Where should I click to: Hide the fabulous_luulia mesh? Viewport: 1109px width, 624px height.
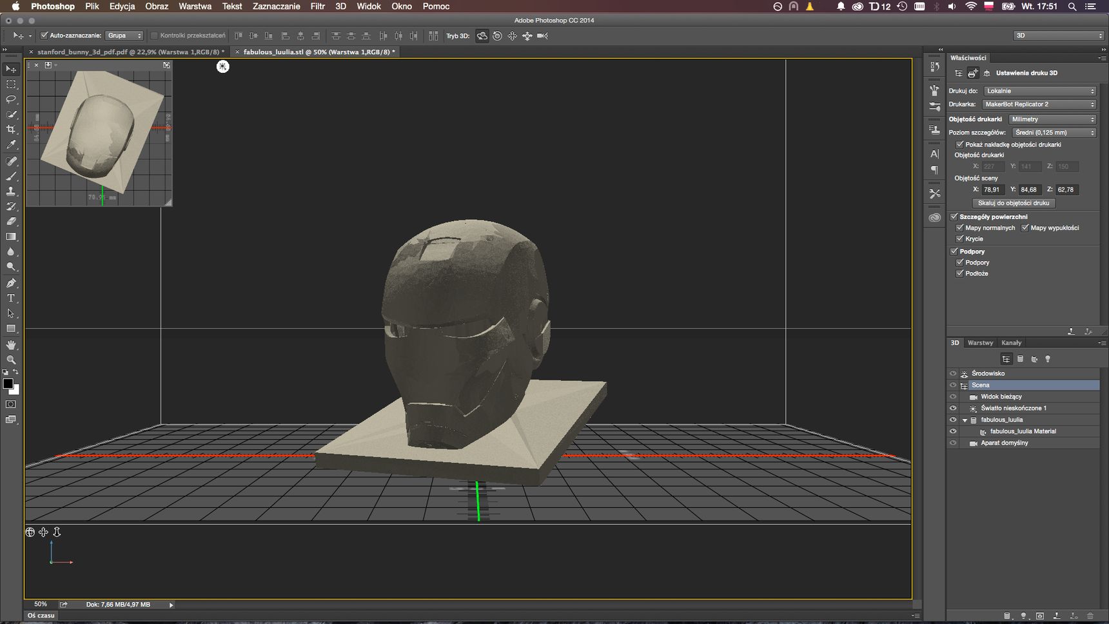pyautogui.click(x=953, y=420)
